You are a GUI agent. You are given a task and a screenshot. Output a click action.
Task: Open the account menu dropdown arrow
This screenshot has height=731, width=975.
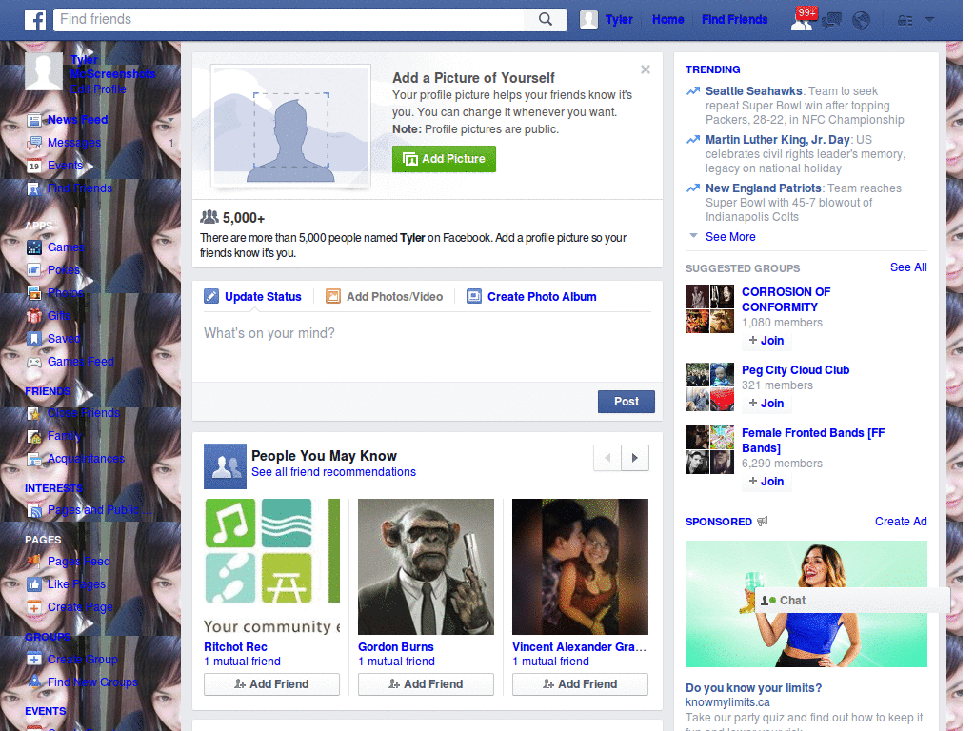929,20
